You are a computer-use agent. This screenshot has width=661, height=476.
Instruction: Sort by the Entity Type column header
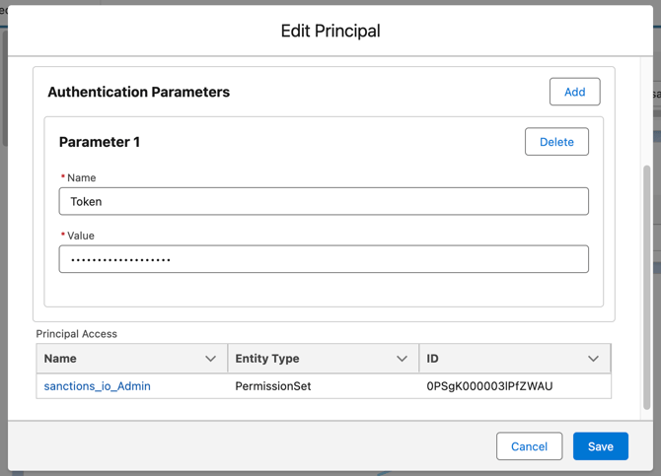tap(267, 359)
